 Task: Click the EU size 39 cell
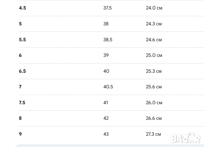(106, 55)
